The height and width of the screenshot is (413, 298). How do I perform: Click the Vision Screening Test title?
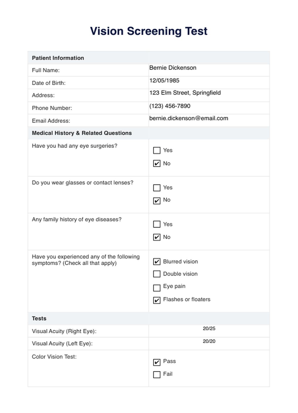pyautogui.click(x=149, y=31)
